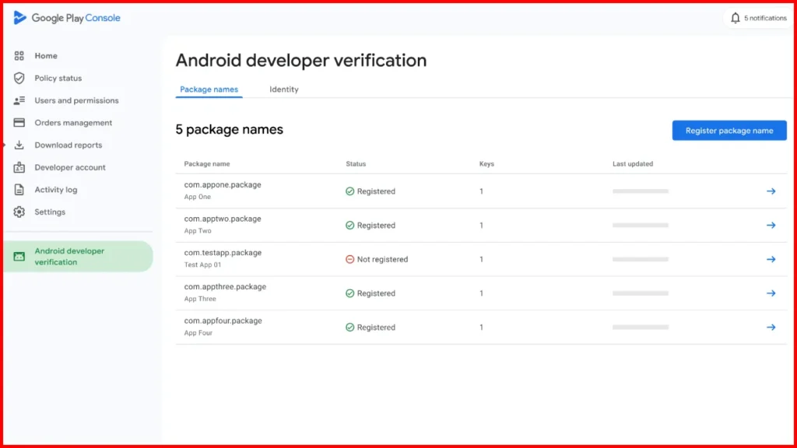Viewport: 797px width, 448px height.
Task: Select com.appfour.package name
Action: pos(223,321)
